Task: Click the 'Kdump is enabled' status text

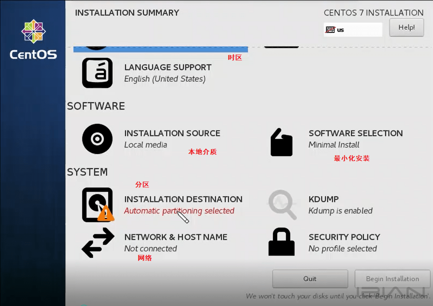Action: point(340,211)
